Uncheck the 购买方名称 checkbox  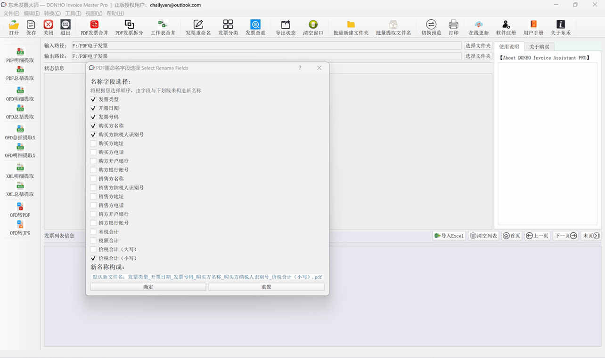click(x=93, y=126)
